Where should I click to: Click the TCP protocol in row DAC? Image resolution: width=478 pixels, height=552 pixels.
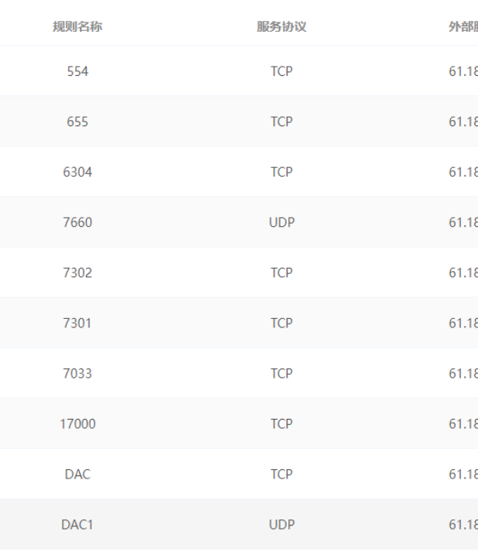pos(281,474)
